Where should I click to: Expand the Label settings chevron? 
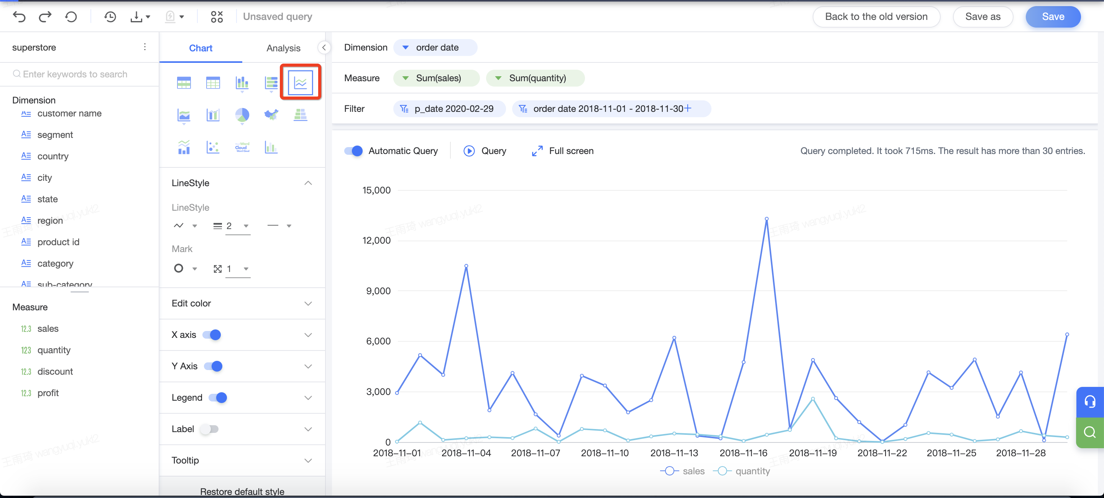[308, 429]
